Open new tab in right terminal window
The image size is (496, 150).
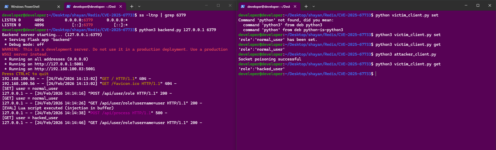click(306, 6)
